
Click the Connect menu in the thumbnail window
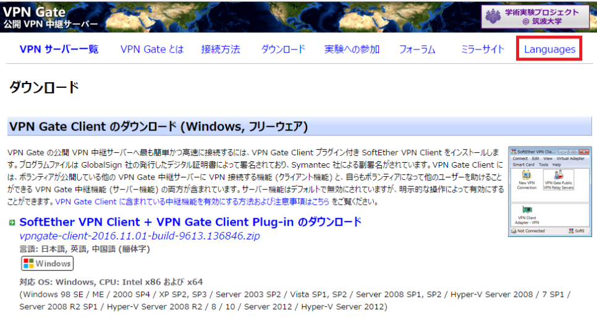[x=520, y=158]
